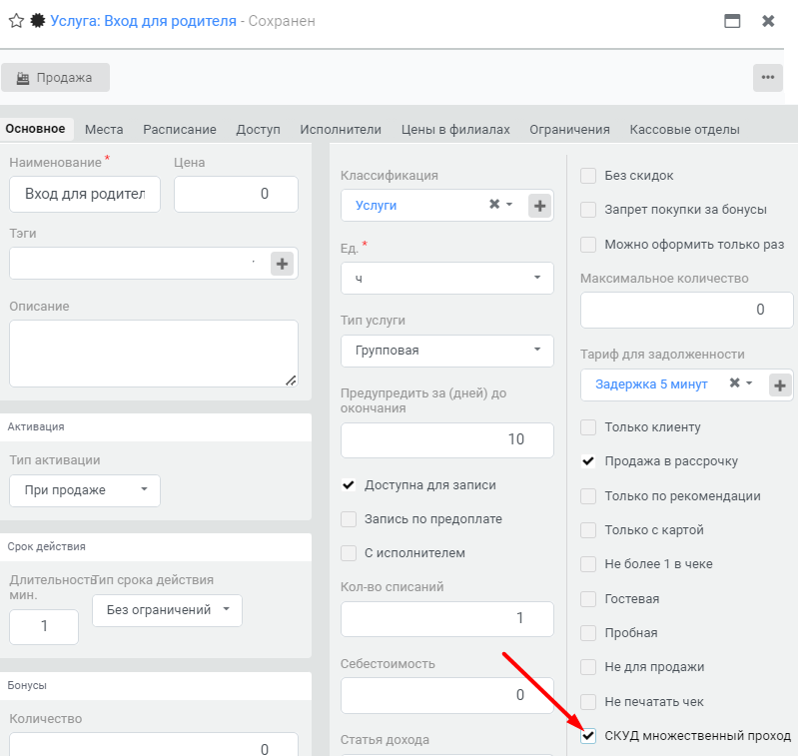Enable the Без скидок checkbox
The image size is (798, 756).
tap(588, 176)
